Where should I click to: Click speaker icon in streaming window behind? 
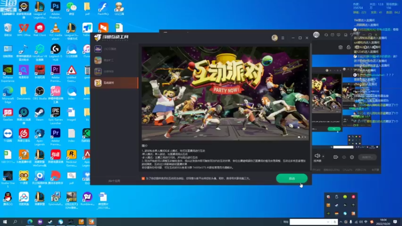317,156
